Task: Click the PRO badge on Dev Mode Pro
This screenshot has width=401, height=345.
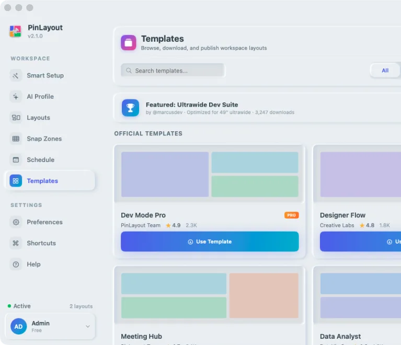Action: point(292,215)
